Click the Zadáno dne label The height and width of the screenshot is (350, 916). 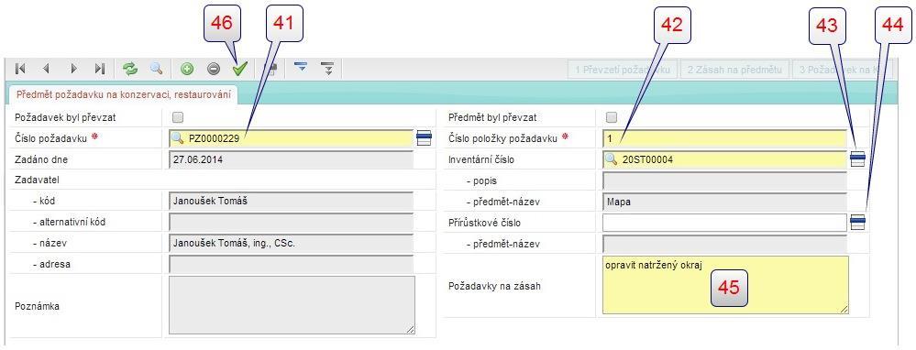[x=41, y=159]
